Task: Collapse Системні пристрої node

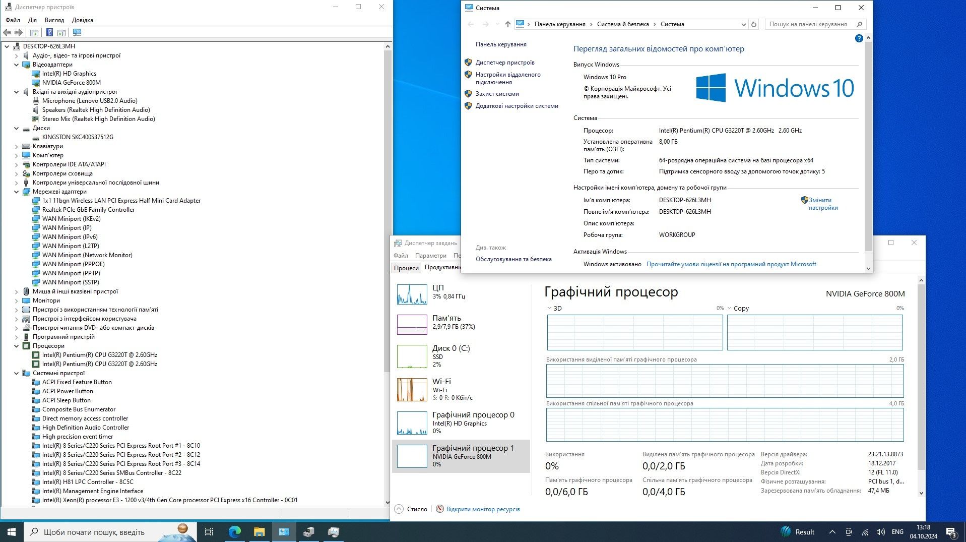Action: point(16,373)
